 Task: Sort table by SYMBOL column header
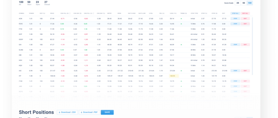tap(22, 13)
